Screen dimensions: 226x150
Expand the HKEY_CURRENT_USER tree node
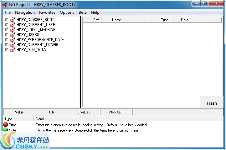click(7, 25)
